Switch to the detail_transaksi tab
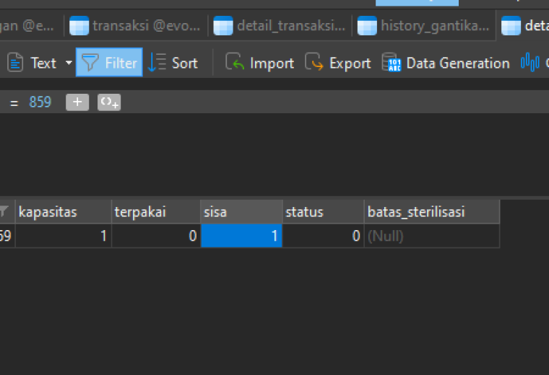This screenshot has width=549, height=375. coord(280,25)
